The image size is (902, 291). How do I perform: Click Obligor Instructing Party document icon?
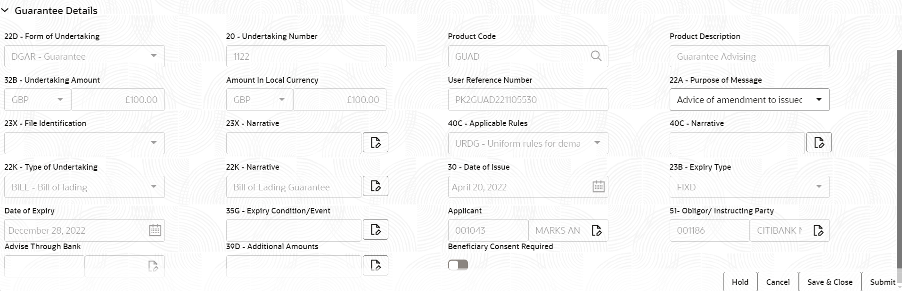(818, 230)
